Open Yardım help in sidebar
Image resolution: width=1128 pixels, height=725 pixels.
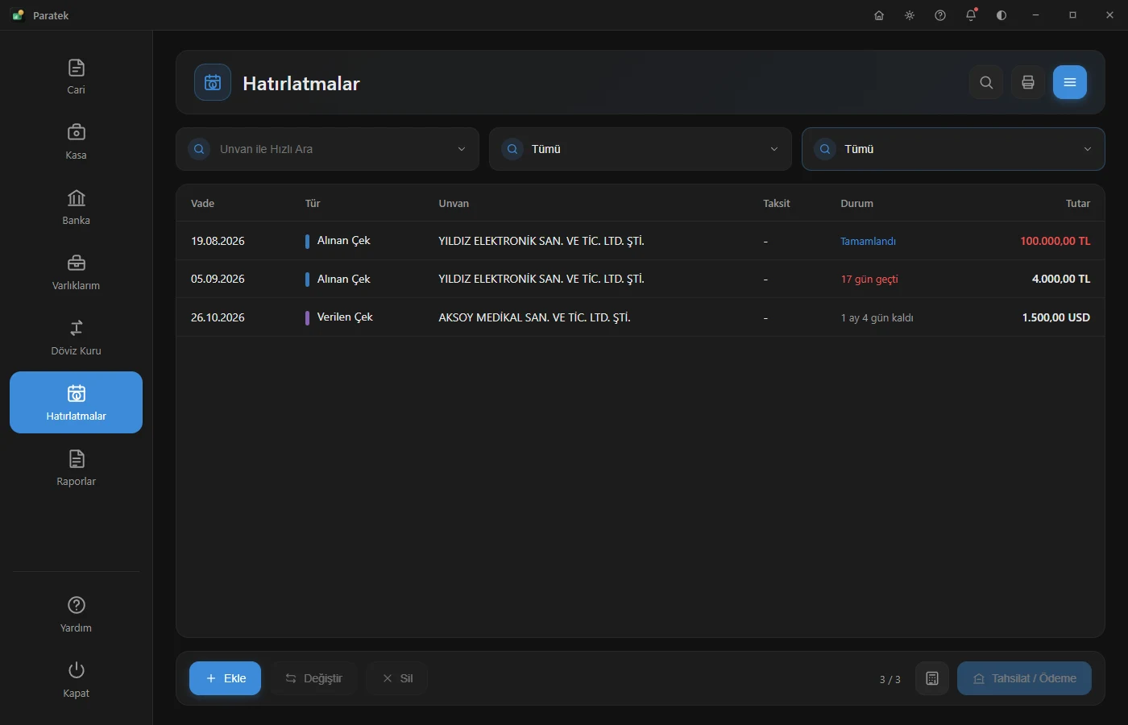pos(76,615)
